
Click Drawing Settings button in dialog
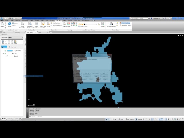point(82,79)
